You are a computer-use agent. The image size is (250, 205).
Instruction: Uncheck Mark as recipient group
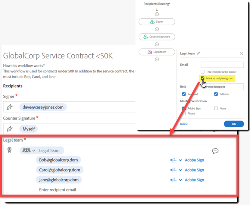(x=202, y=78)
